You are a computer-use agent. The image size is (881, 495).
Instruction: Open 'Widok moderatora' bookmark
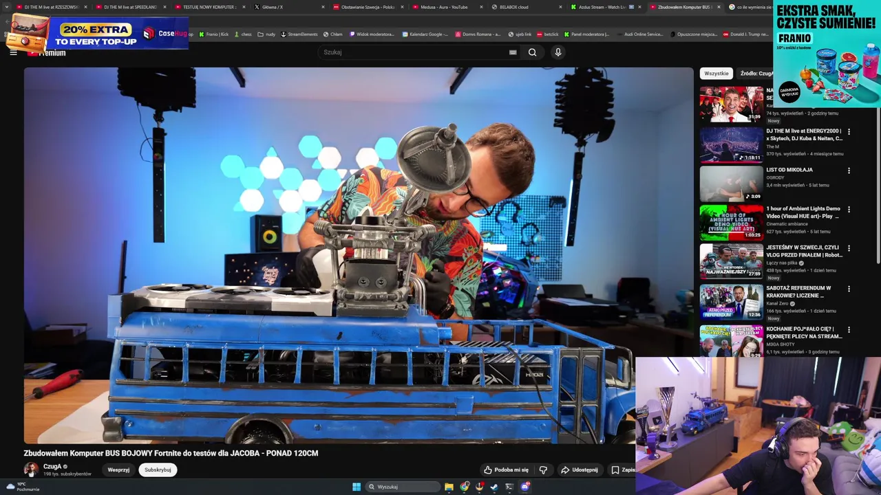coord(372,34)
